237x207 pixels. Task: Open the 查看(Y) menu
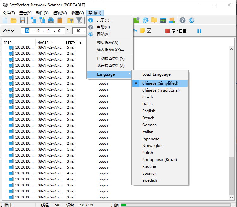pos(25,13)
